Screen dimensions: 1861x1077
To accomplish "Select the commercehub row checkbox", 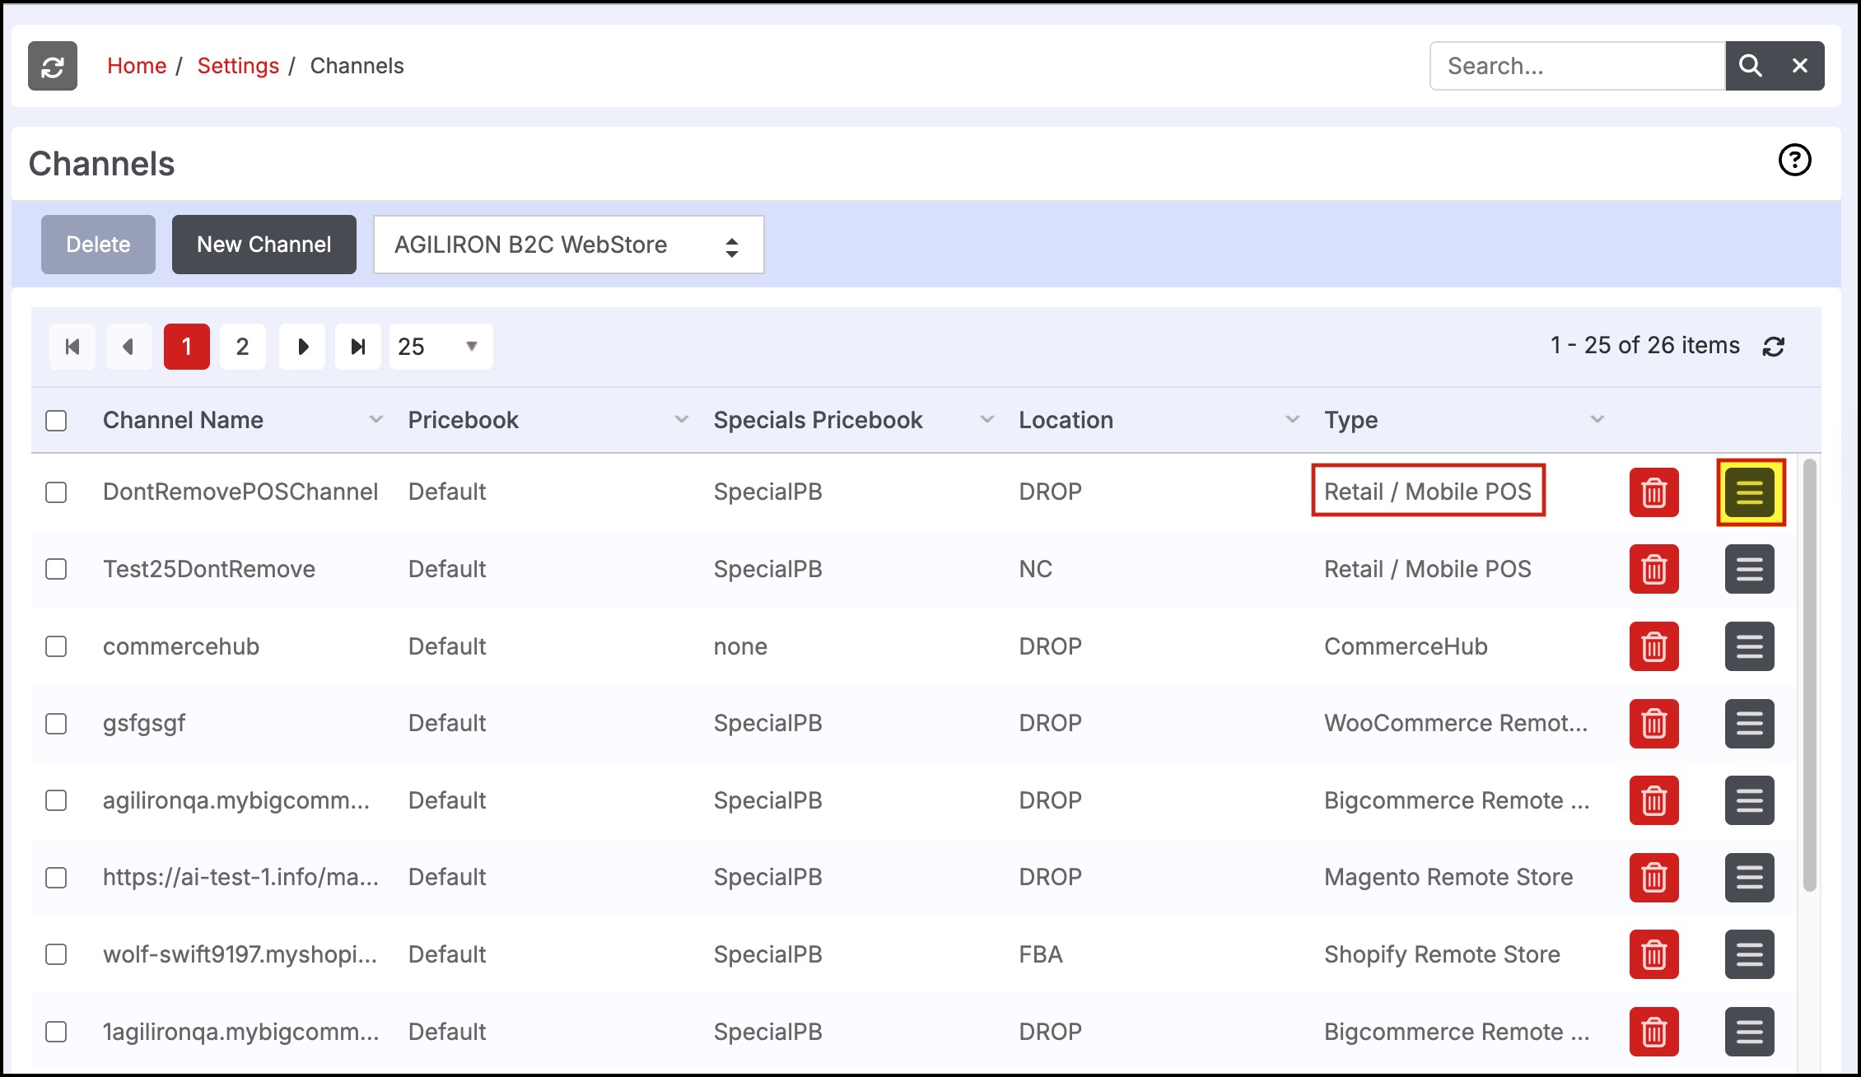I will point(56,646).
